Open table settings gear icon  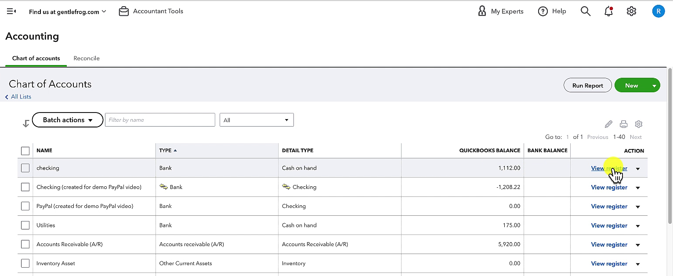click(639, 124)
